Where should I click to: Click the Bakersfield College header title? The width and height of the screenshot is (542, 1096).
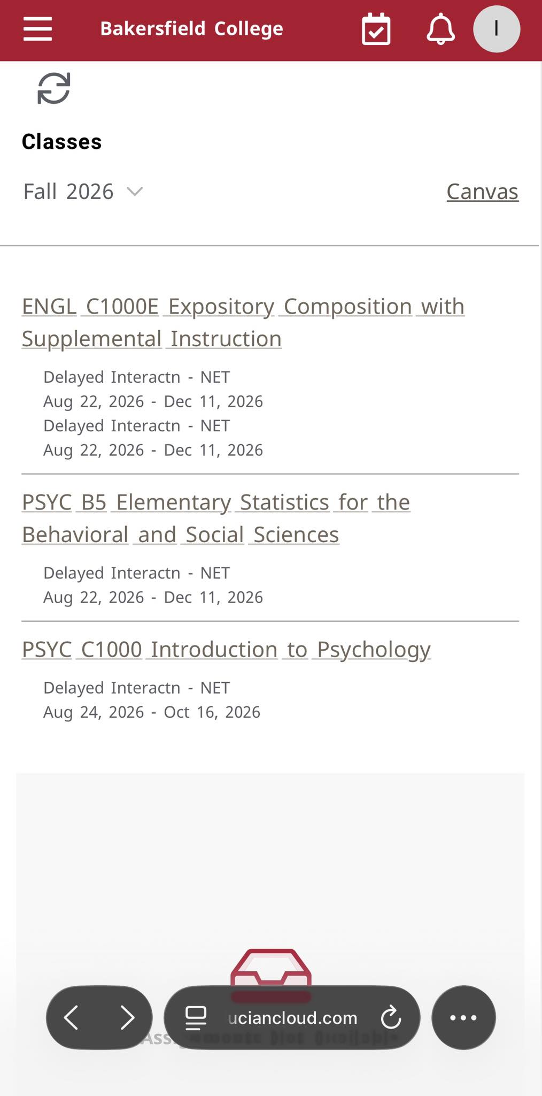click(192, 29)
